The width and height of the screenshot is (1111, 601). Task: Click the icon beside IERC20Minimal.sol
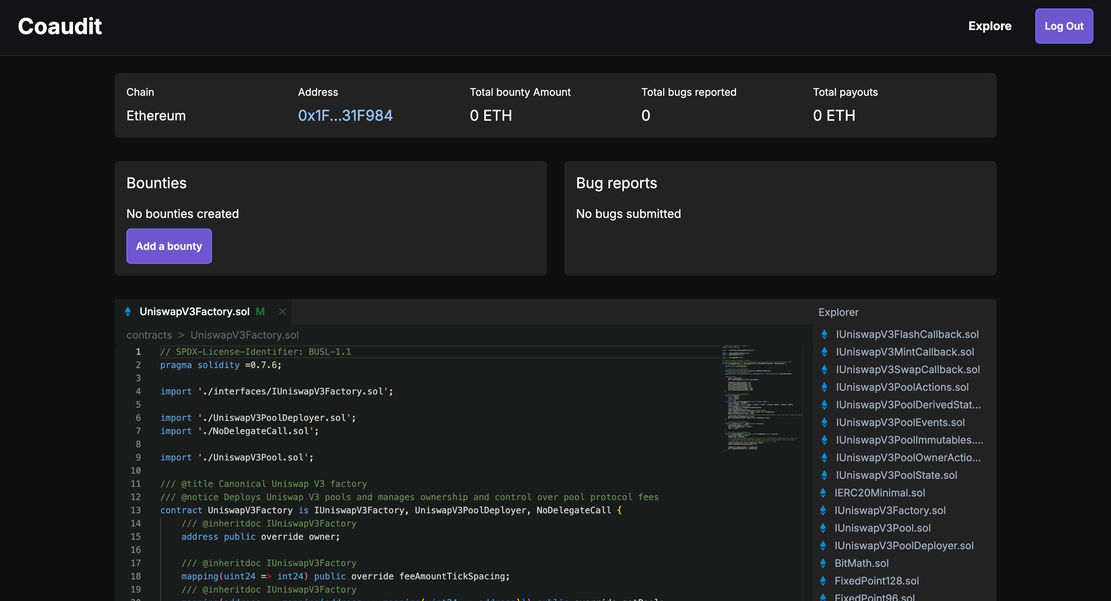tap(823, 493)
